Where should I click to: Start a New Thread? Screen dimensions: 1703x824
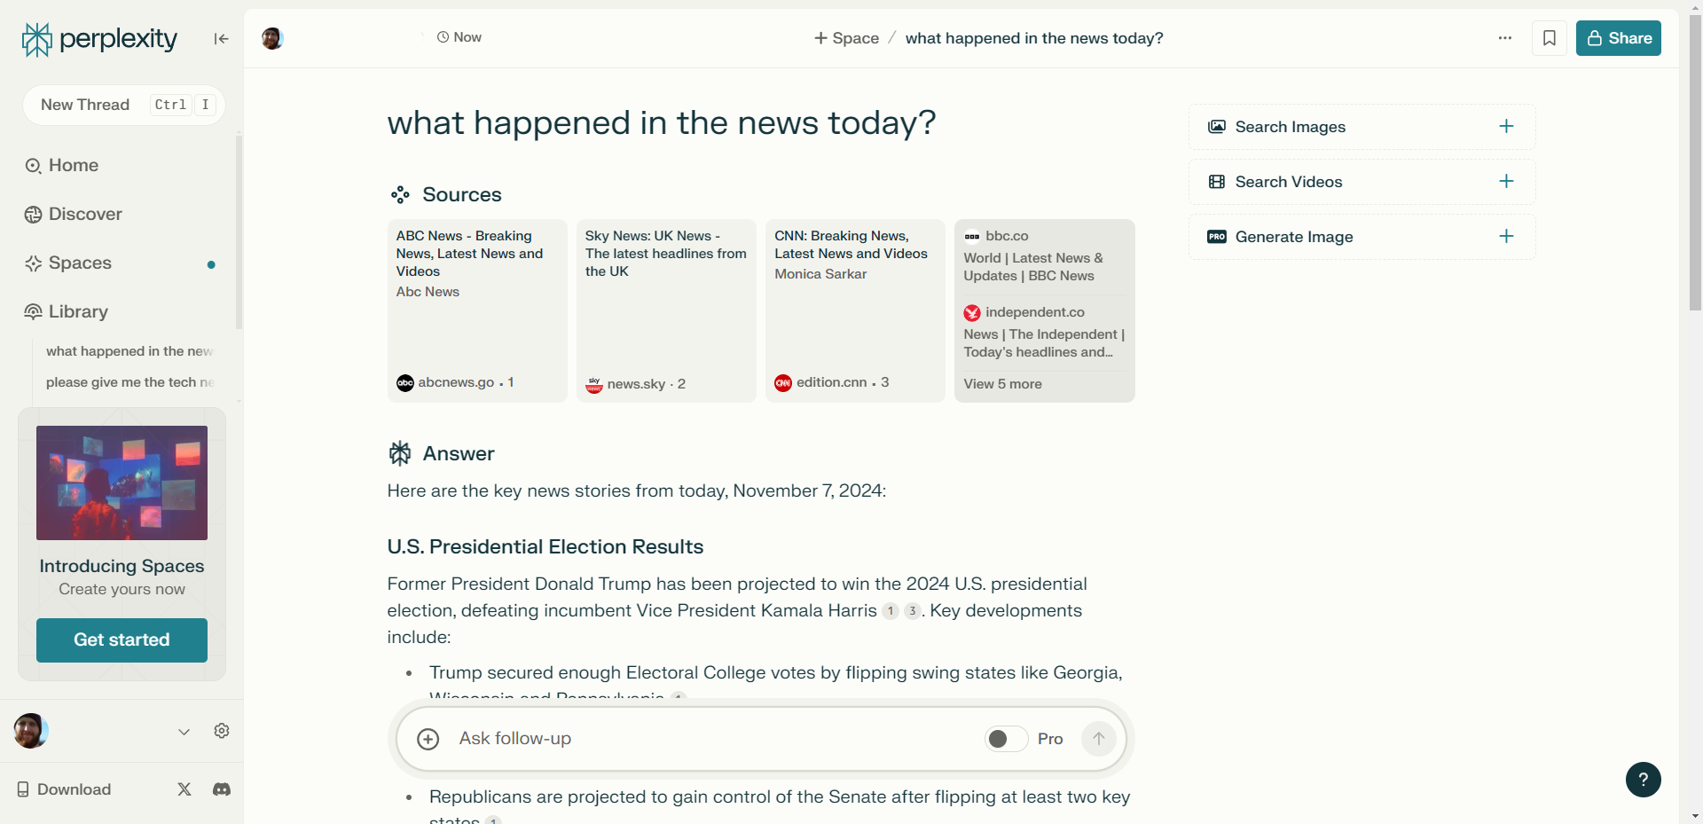(123, 105)
